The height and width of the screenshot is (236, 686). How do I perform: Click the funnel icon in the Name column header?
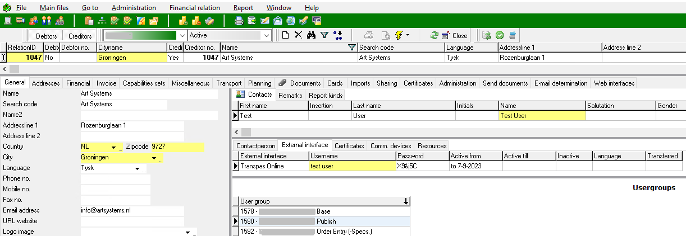coord(353,48)
